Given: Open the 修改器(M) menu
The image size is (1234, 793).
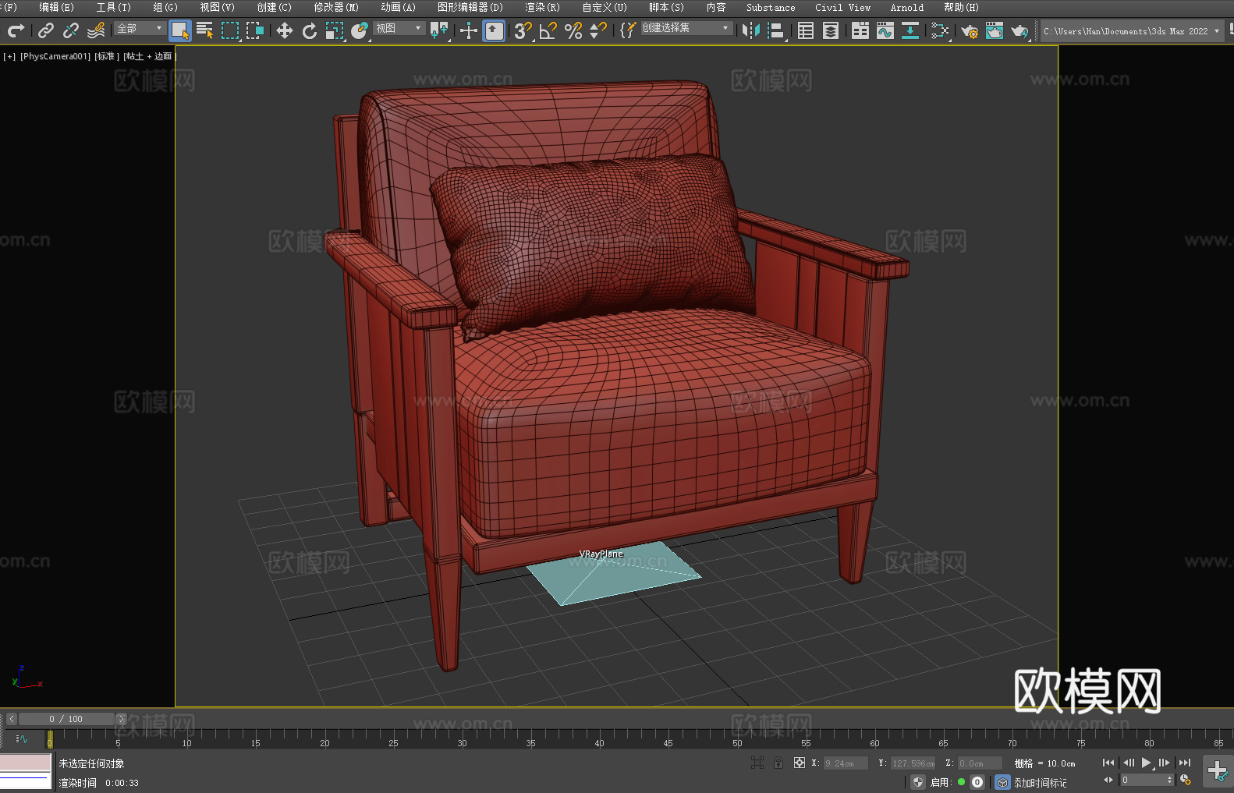Looking at the screenshot, I should pos(336,7).
